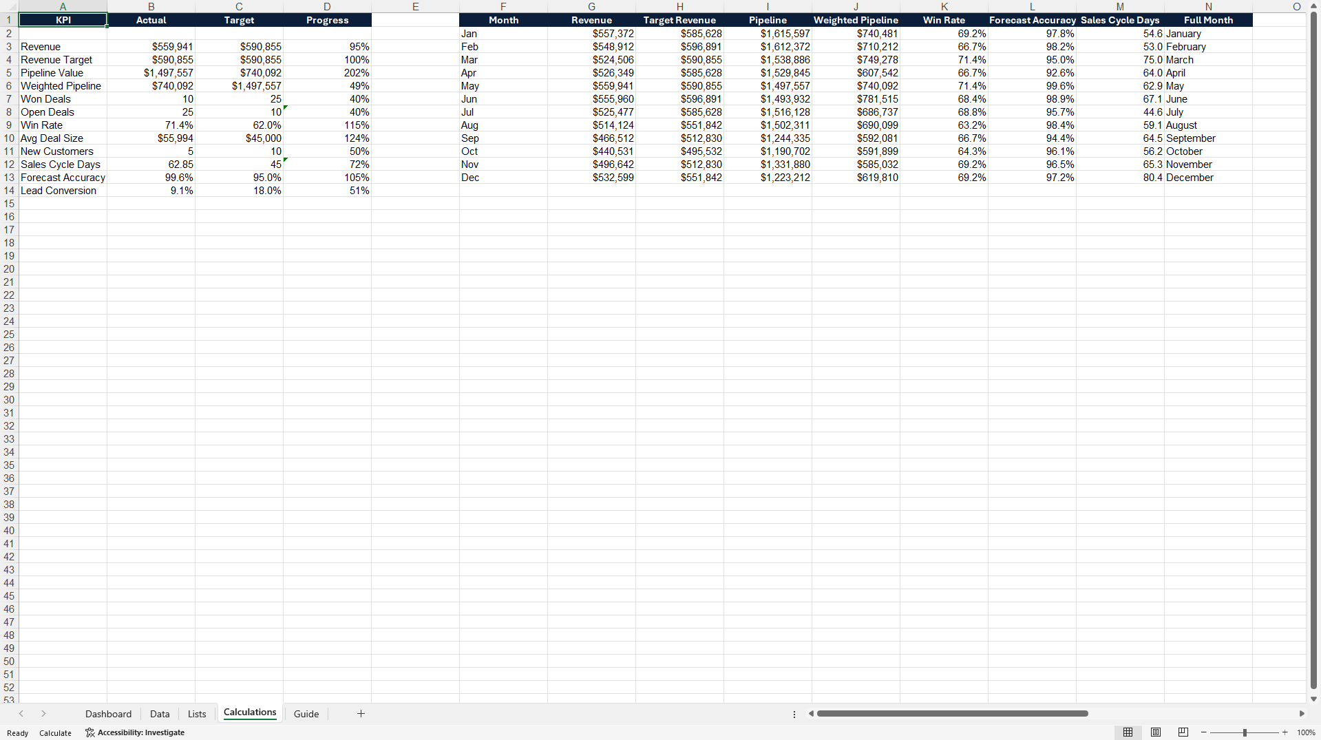Screen dimensions: 1321x740
Task: Click Dec sales cycle days 80.4
Action: (x=1120, y=178)
